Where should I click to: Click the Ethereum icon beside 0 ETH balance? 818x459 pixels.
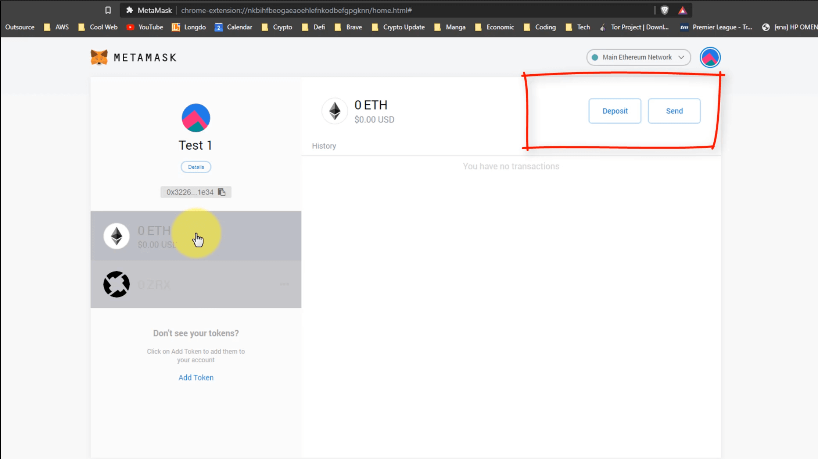pos(334,111)
